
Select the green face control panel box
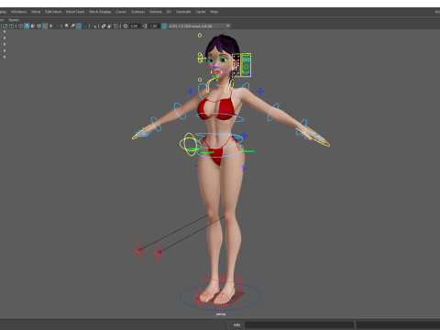pyautogui.click(x=247, y=65)
